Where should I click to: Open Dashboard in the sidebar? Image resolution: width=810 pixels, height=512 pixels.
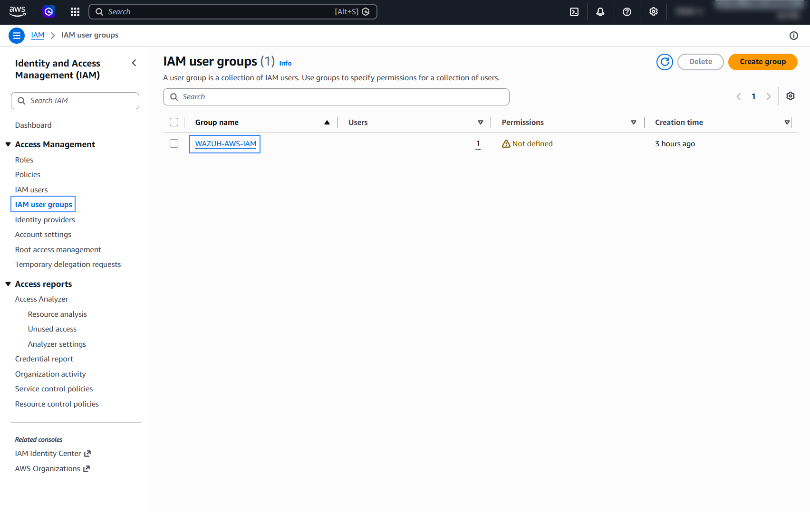click(33, 125)
